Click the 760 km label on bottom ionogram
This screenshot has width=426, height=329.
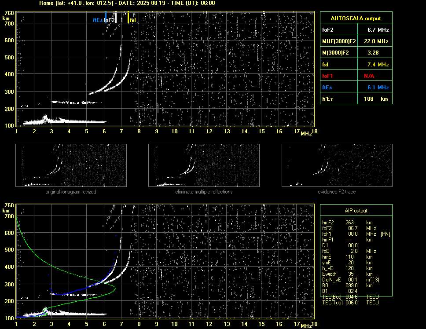click(9, 205)
